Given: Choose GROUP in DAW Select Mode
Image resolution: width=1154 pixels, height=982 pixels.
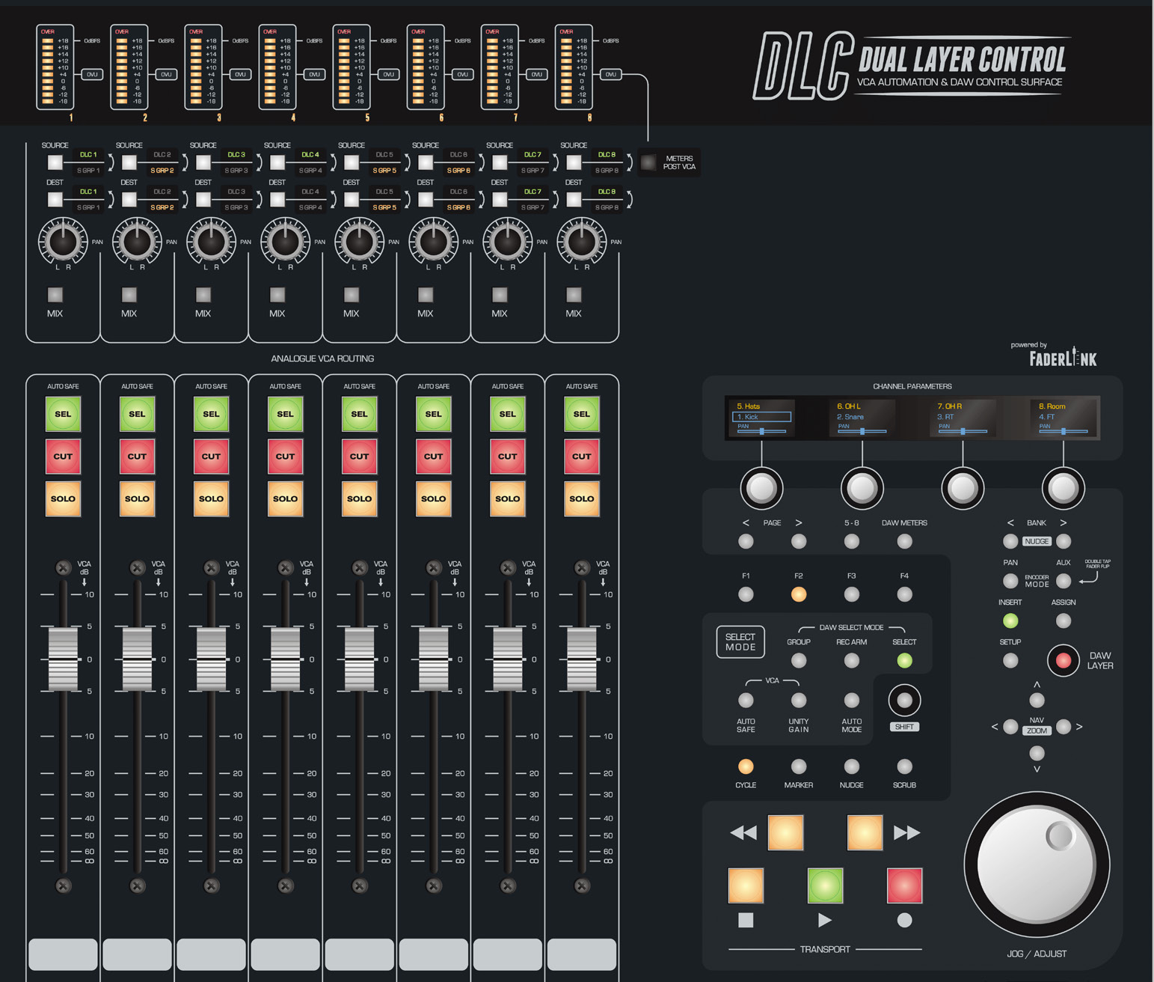Looking at the screenshot, I should point(799,660).
